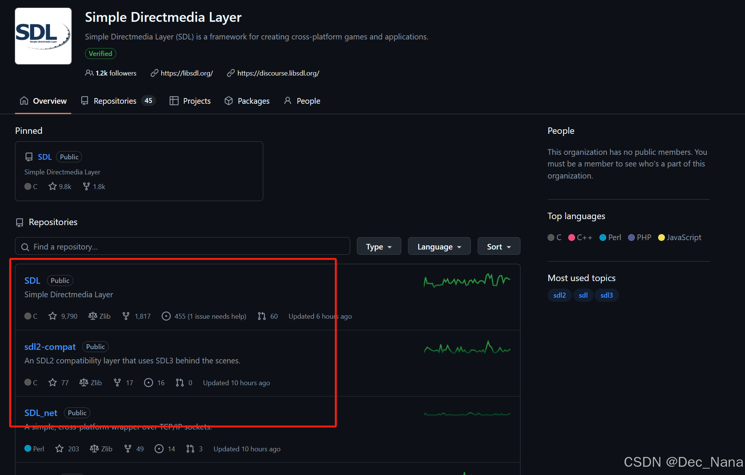Screen dimensions: 745x475
Task: Open the sdl2-compat repository link
Action: (50, 346)
